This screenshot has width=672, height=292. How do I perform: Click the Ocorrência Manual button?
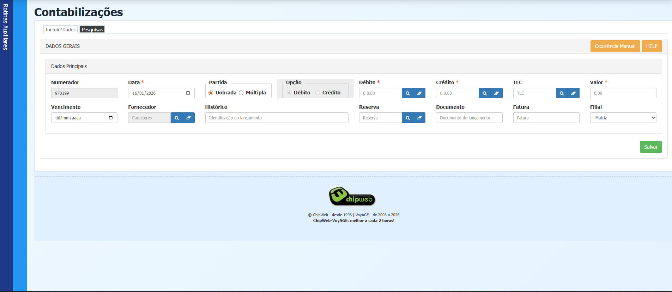point(615,46)
